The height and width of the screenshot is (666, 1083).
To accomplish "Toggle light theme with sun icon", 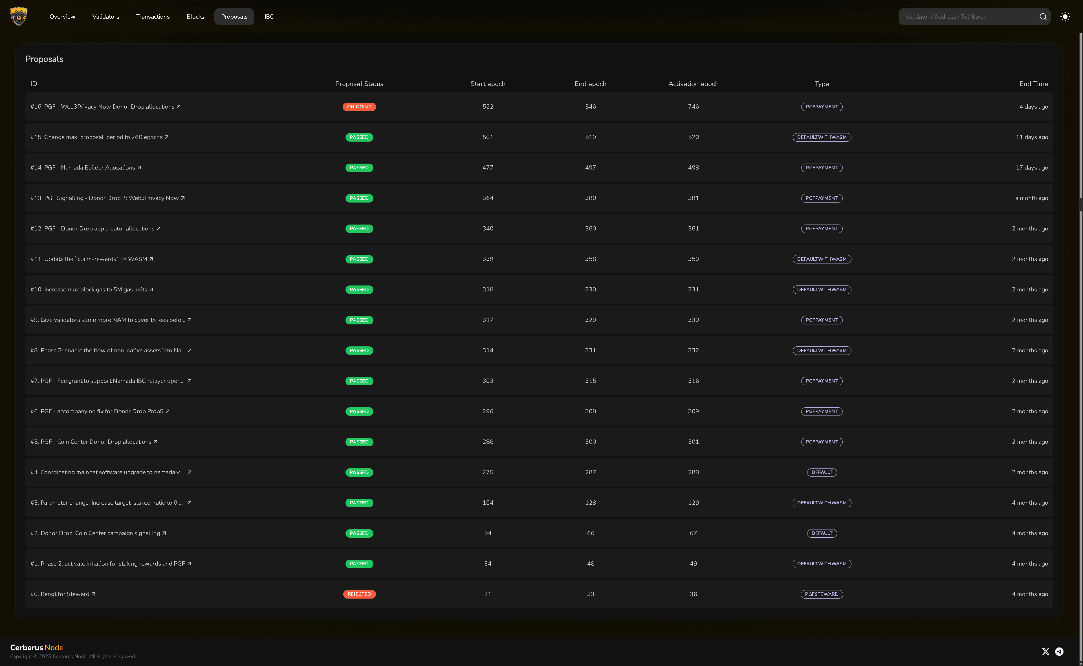I will coord(1065,17).
